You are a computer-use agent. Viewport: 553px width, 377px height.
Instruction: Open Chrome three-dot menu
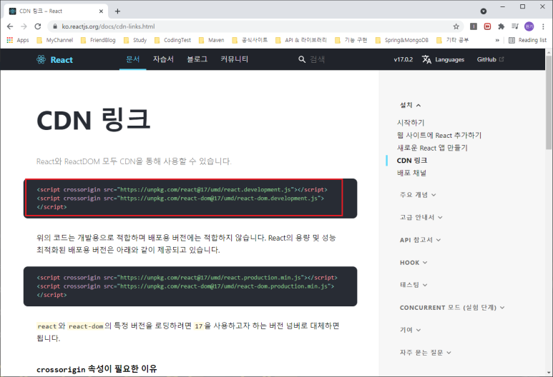coord(543,26)
